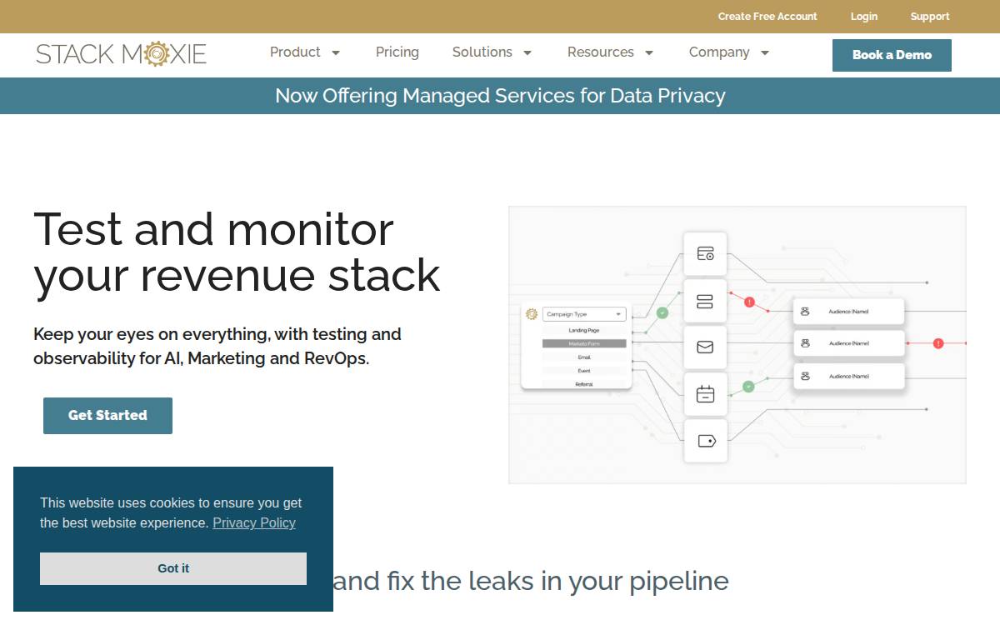Click the Get Started button
Screen dimensions: 1000x625
(x=107, y=416)
